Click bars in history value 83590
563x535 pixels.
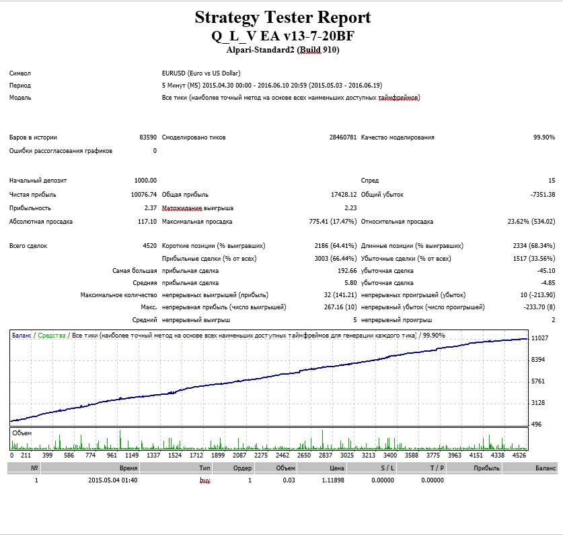[x=148, y=137]
